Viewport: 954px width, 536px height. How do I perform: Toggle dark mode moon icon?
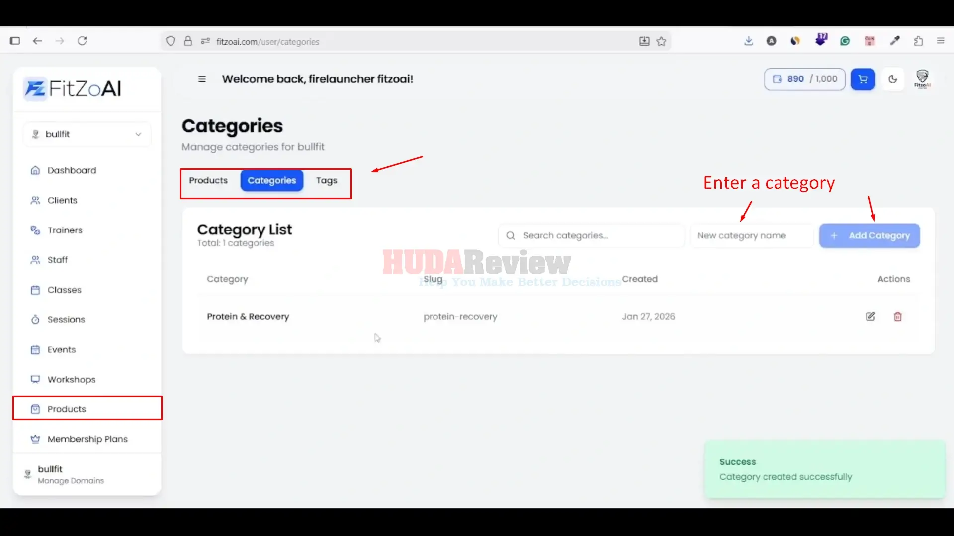pos(893,79)
